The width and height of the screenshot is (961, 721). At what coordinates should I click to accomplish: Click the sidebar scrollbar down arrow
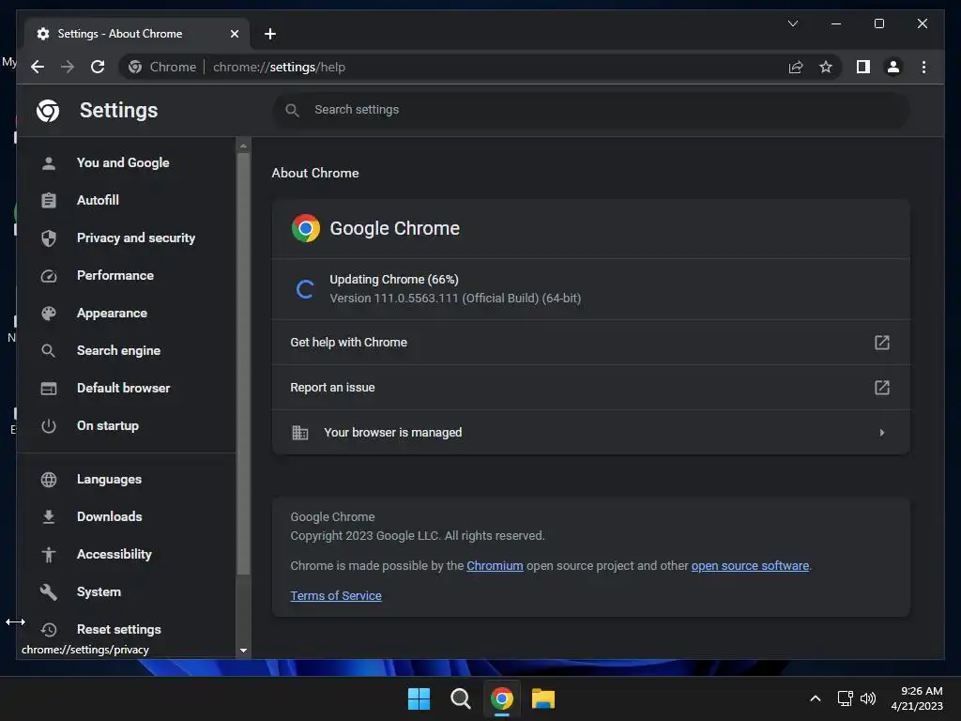pyautogui.click(x=243, y=650)
